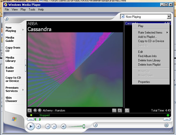Open the equalizer settings round button
This screenshot has width=176, height=135.
pos(96,125)
